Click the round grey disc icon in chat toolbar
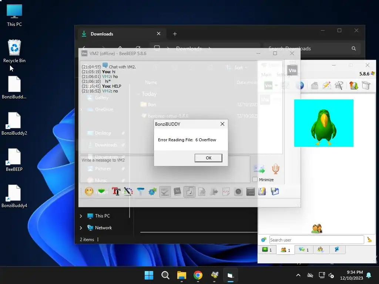This screenshot has width=379, height=284. 238,192
